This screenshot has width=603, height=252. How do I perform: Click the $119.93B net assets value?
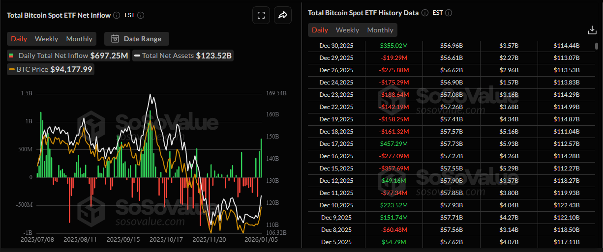(567, 193)
